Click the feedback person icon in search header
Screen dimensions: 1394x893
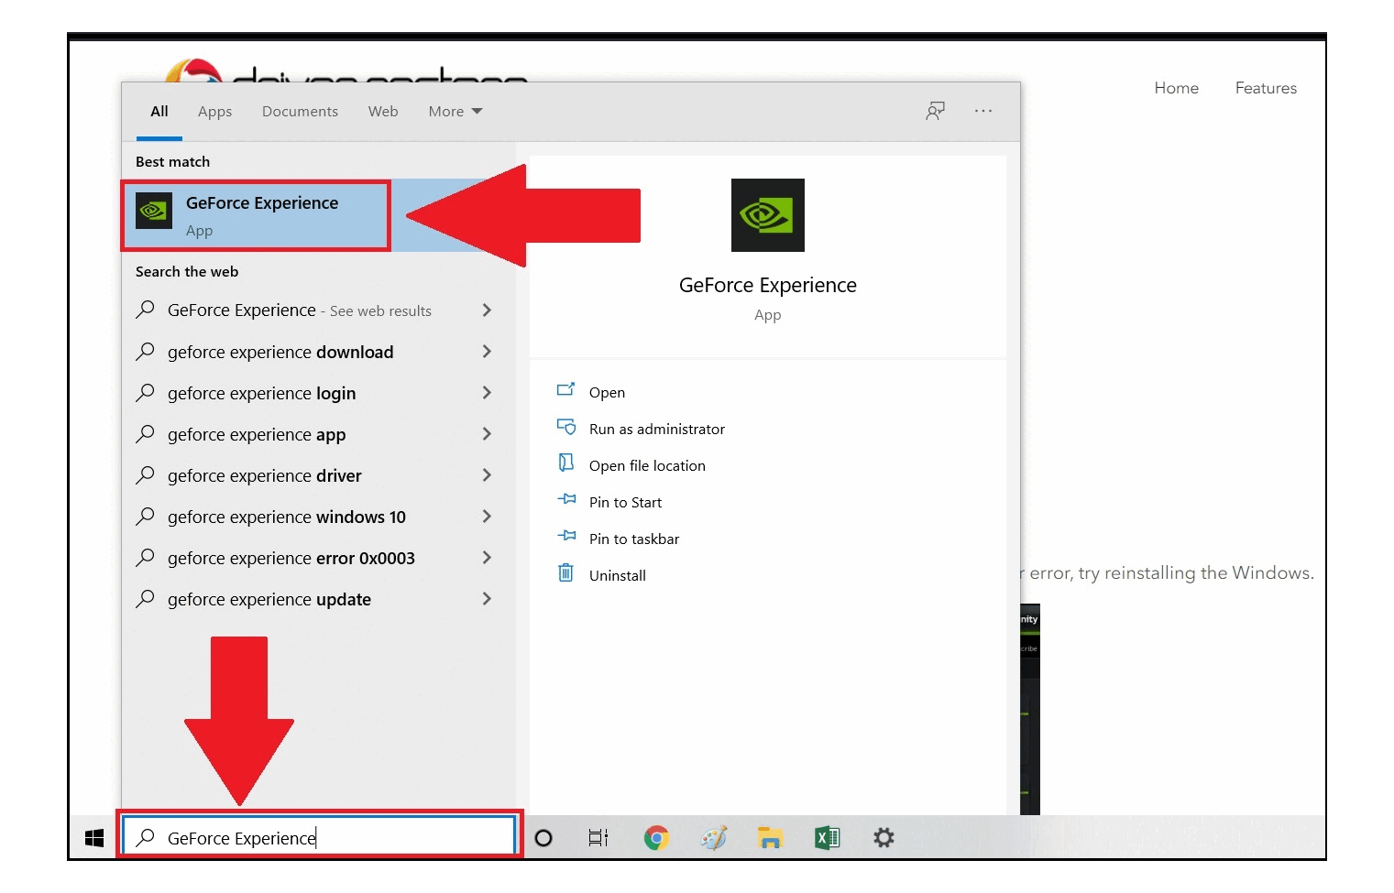click(x=935, y=111)
